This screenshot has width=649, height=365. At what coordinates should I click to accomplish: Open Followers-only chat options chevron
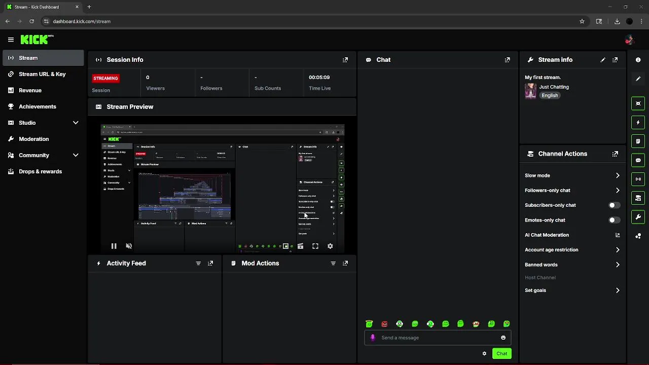tap(618, 190)
